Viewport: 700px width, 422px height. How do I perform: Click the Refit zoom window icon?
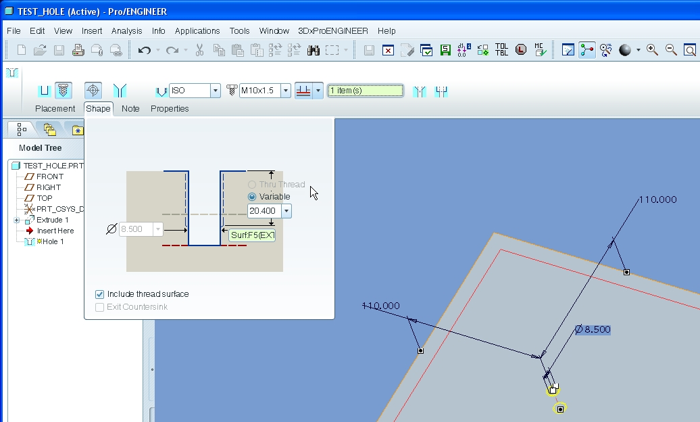pyautogui.click(x=690, y=49)
